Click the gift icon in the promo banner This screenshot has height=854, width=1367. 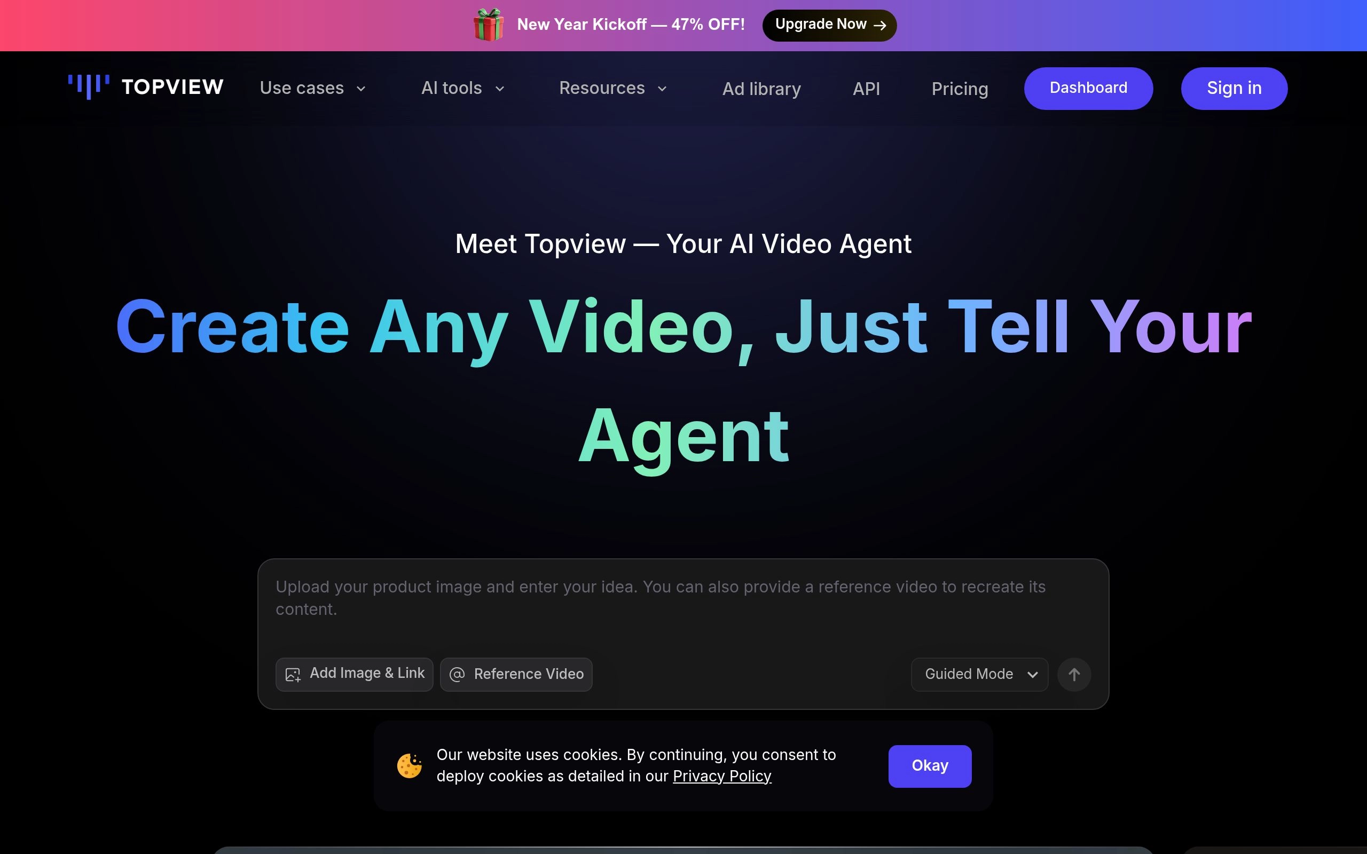pyautogui.click(x=489, y=26)
